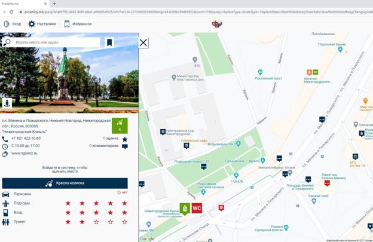This screenshot has height=242, width=373.
Task: Open Настройки settings
Action: [x=42, y=24]
